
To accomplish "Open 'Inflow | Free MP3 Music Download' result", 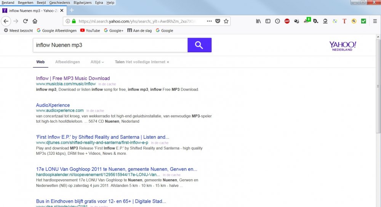I will [73, 78].
